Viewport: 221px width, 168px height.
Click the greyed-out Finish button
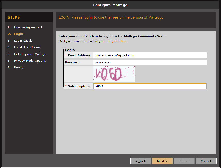(x=184, y=161)
